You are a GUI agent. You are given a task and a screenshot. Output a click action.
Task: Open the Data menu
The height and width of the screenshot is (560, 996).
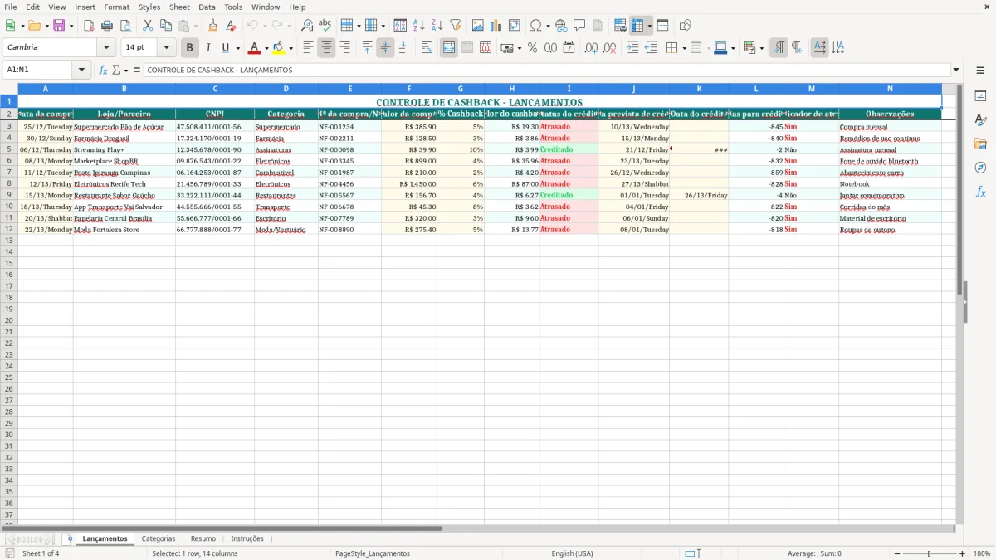point(207,7)
